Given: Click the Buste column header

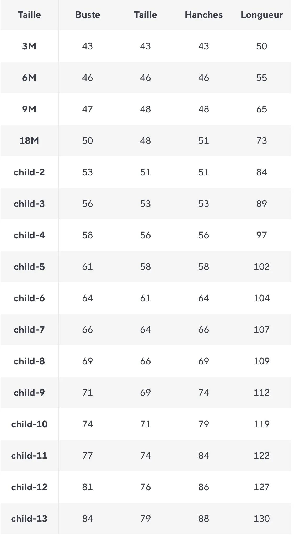Looking at the screenshot, I should (88, 15).
